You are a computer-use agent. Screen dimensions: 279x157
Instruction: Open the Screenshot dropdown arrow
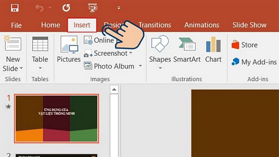(131, 53)
